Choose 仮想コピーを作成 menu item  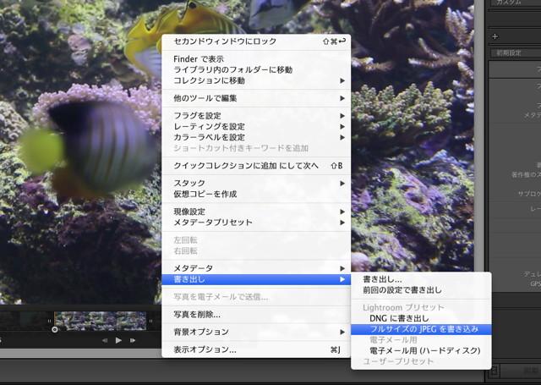tap(205, 194)
